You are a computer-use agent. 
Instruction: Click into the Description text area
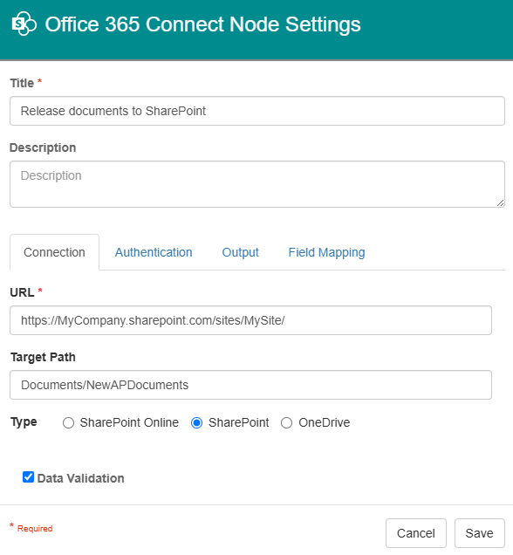click(x=257, y=184)
